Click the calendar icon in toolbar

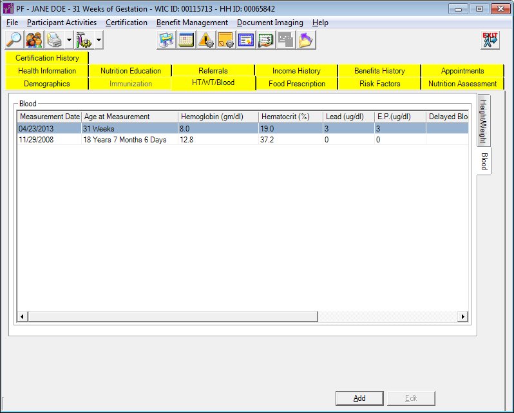[187, 40]
